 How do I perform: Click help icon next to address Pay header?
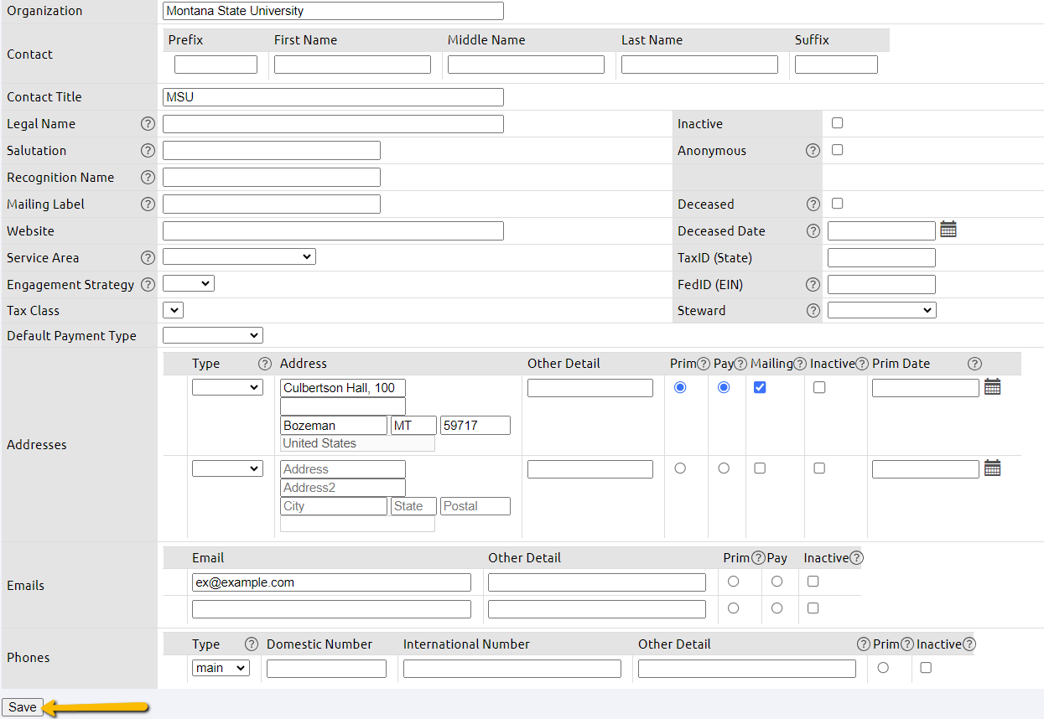click(x=741, y=364)
